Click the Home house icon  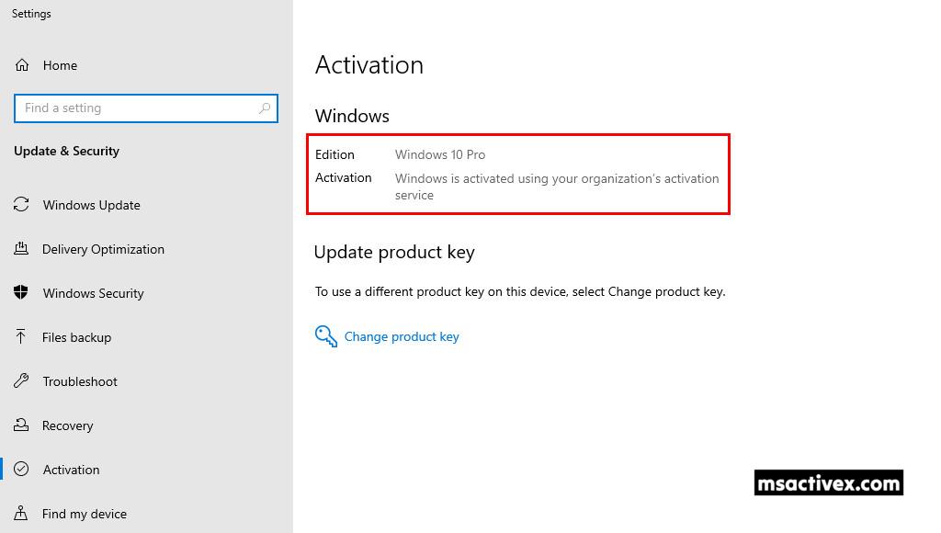(x=22, y=65)
